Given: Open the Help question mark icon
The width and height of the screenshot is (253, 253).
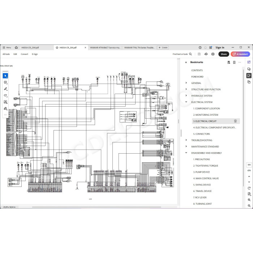Looking at the screenshot, I should [x=200, y=47].
